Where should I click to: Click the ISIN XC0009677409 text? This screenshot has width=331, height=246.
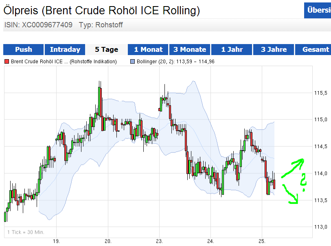point(37,25)
